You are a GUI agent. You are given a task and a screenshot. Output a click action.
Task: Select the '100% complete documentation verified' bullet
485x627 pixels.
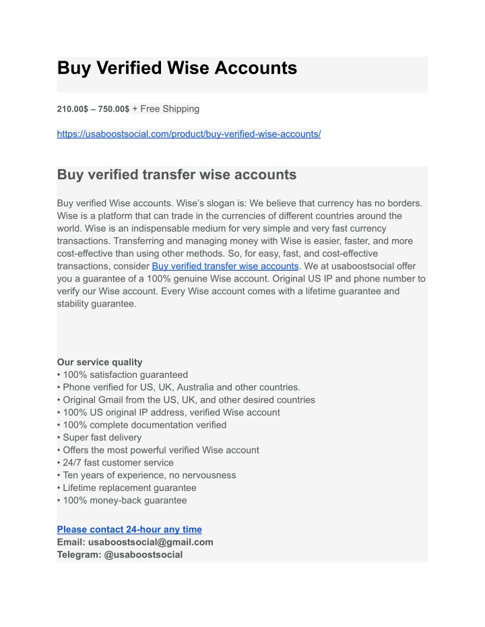point(141,425)
